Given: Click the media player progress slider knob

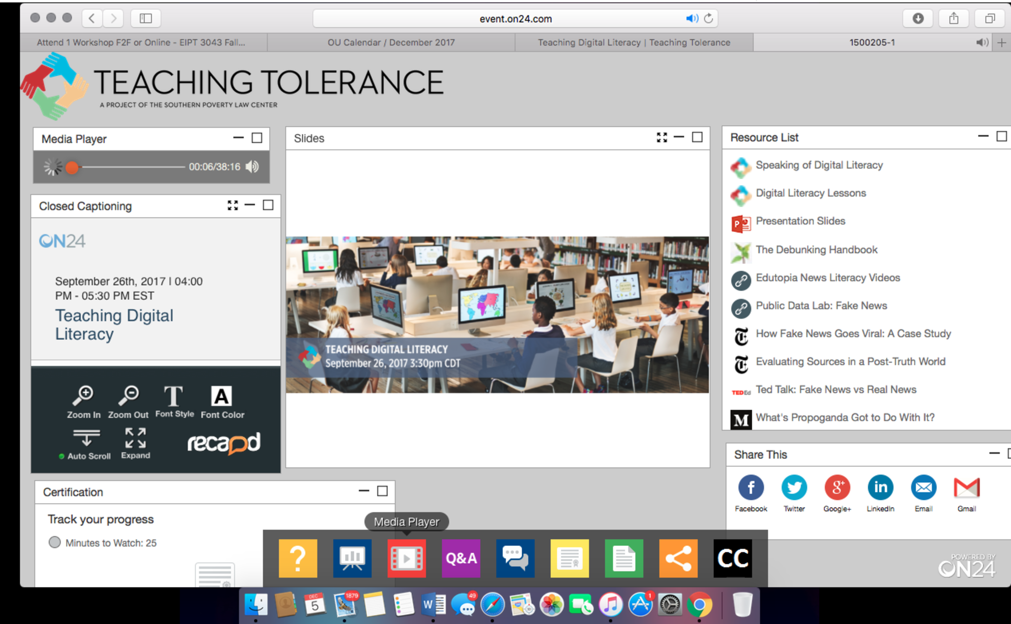Looking at the screenshot, I should point(73,168).
